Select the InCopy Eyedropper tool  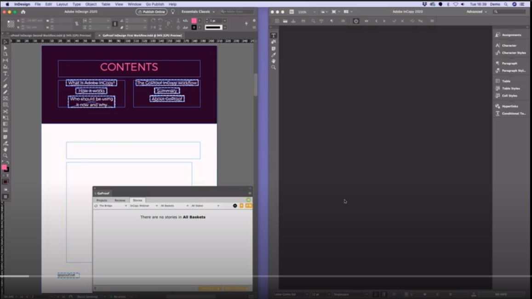(x=274, y=55)
